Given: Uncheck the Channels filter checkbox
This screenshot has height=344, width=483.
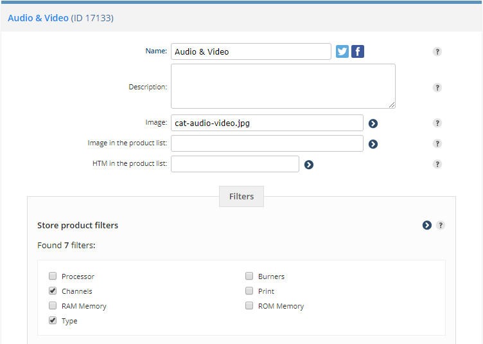Looking at the screenshot, I should tap(53, 291).
